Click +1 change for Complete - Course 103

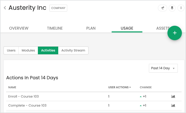click(x=143, y=106)
